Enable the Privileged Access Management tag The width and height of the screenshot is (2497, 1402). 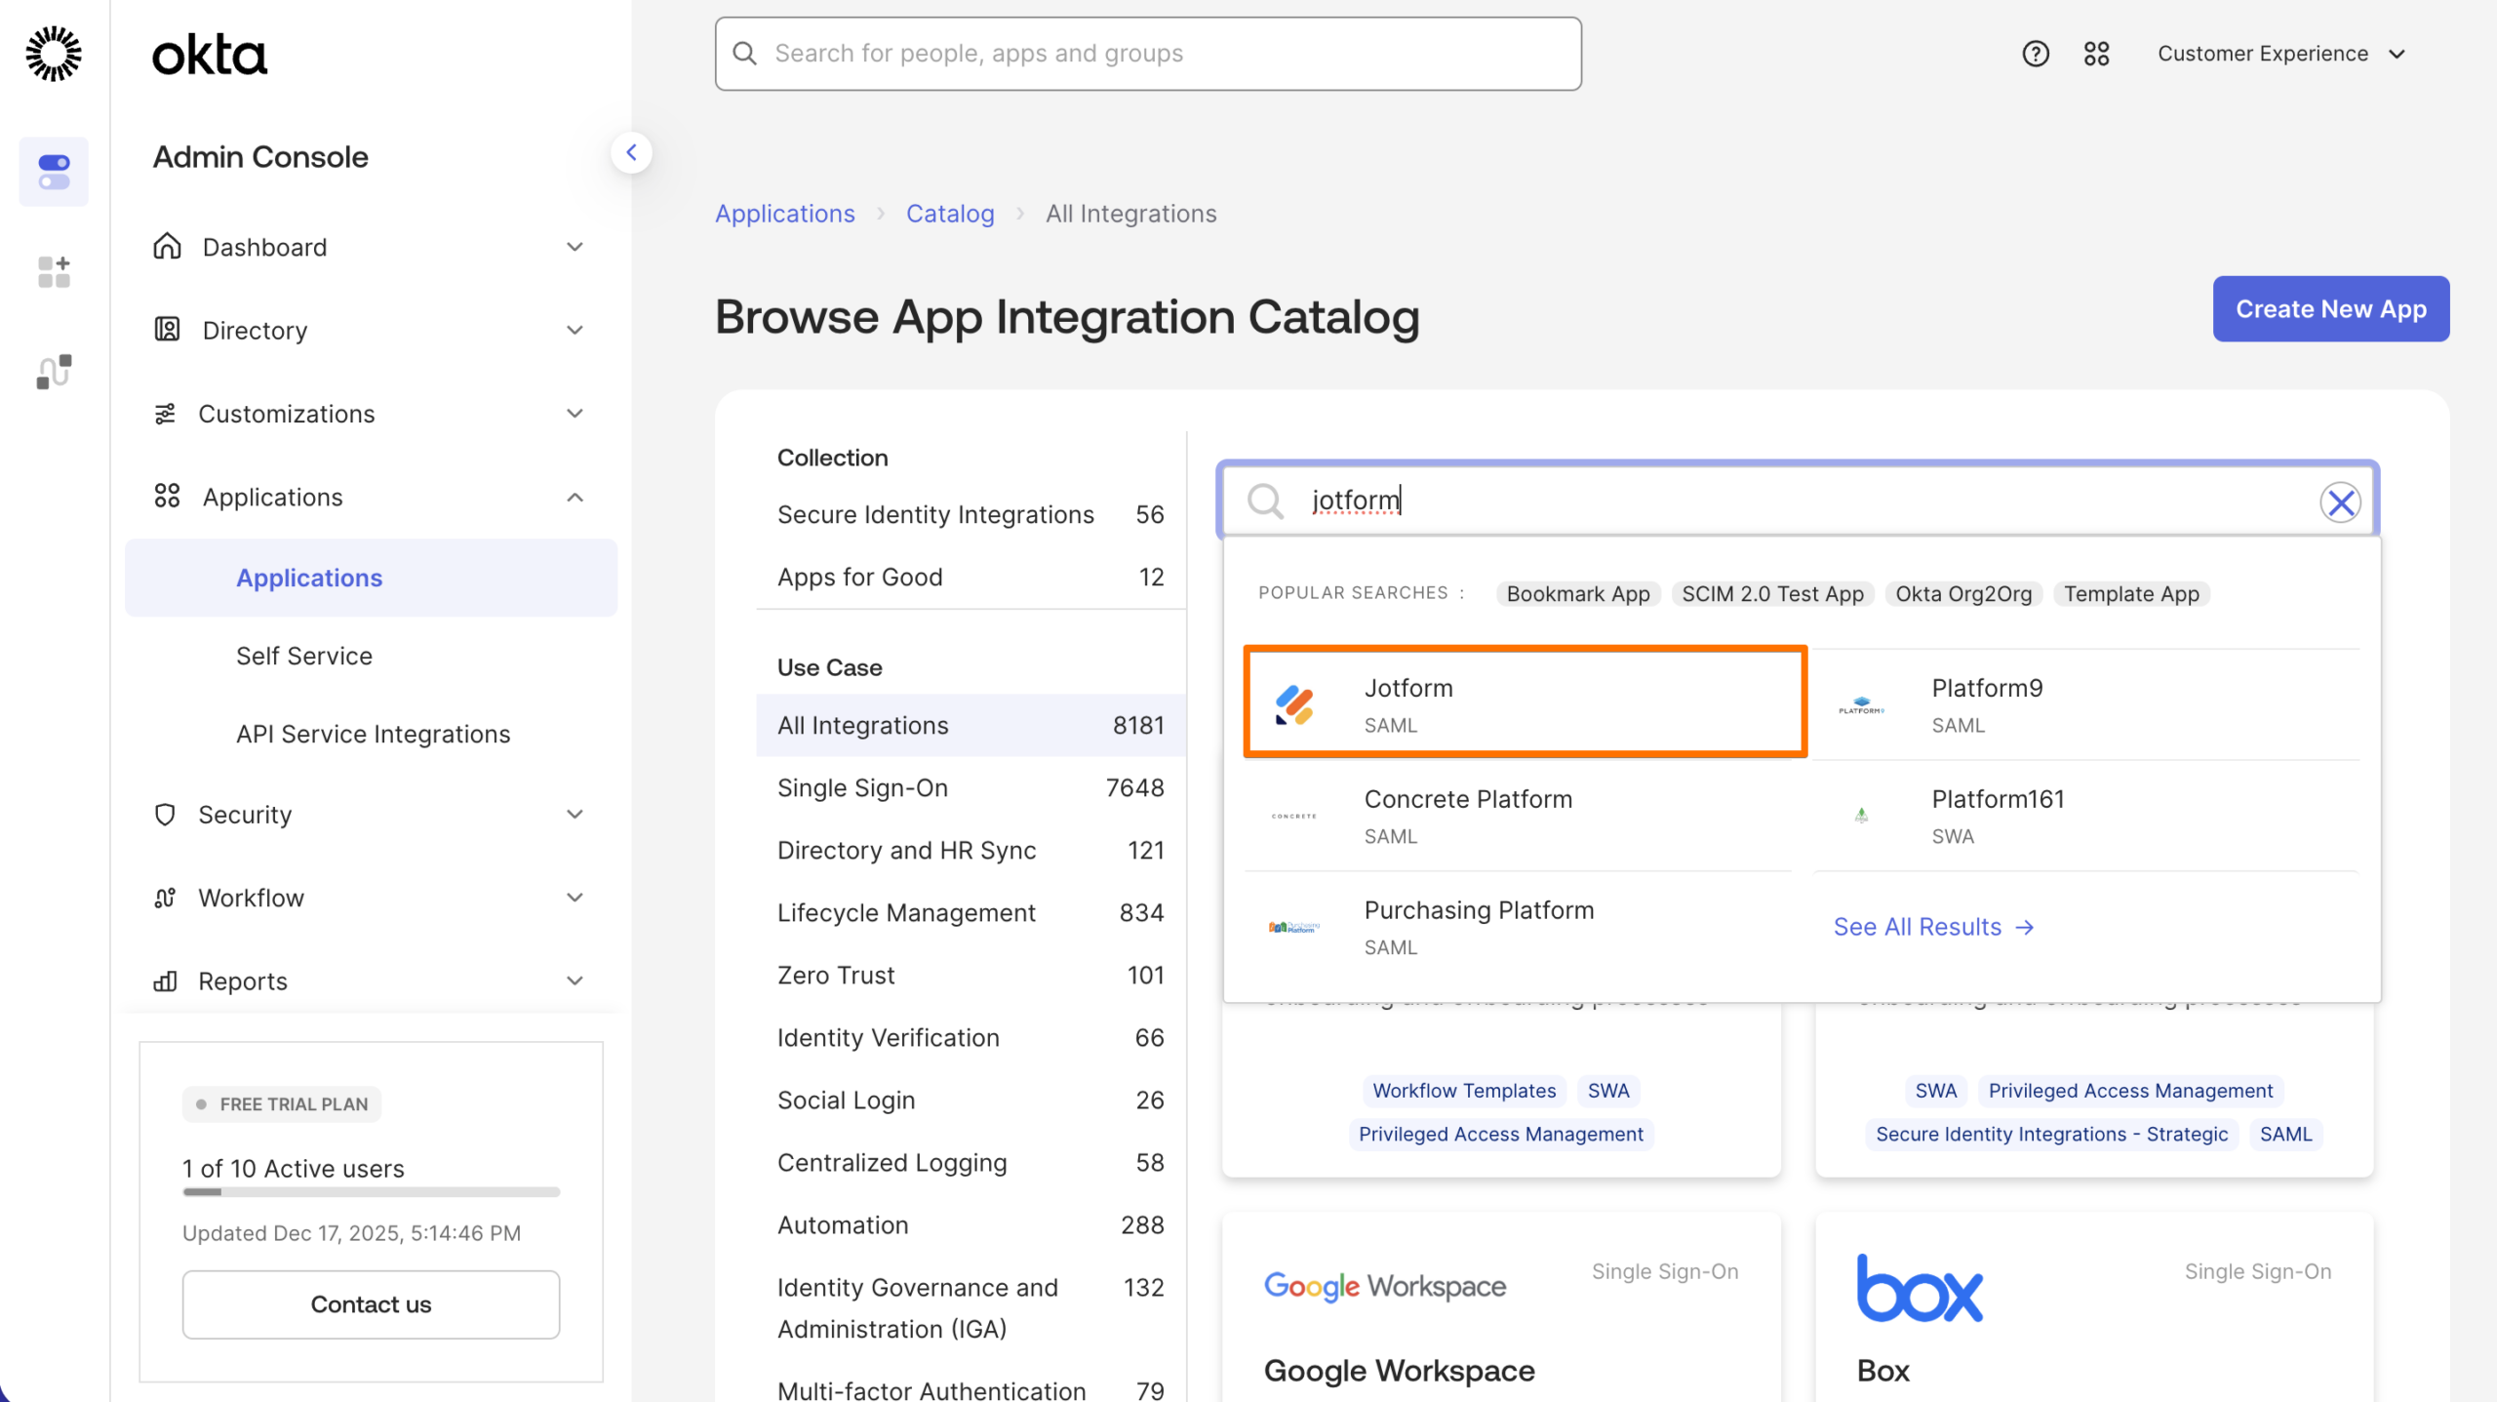click(x=1501, y=1134)
